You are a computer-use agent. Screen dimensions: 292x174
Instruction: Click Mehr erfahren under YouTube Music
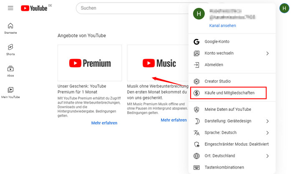coord(174,120)
